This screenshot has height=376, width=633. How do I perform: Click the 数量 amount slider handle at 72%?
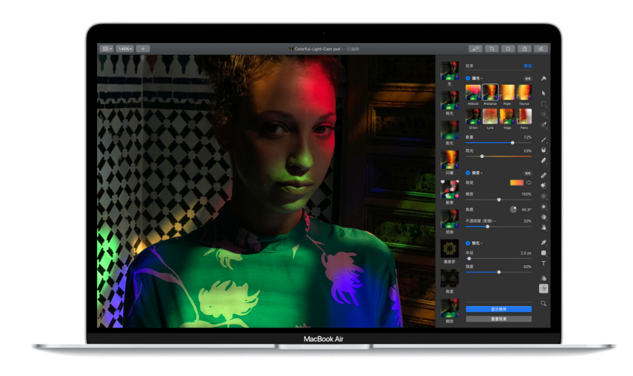[x=512, y=143]
